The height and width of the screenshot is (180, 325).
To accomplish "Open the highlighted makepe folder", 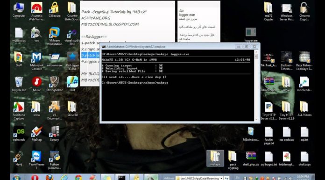I will [x=215, y=158].
